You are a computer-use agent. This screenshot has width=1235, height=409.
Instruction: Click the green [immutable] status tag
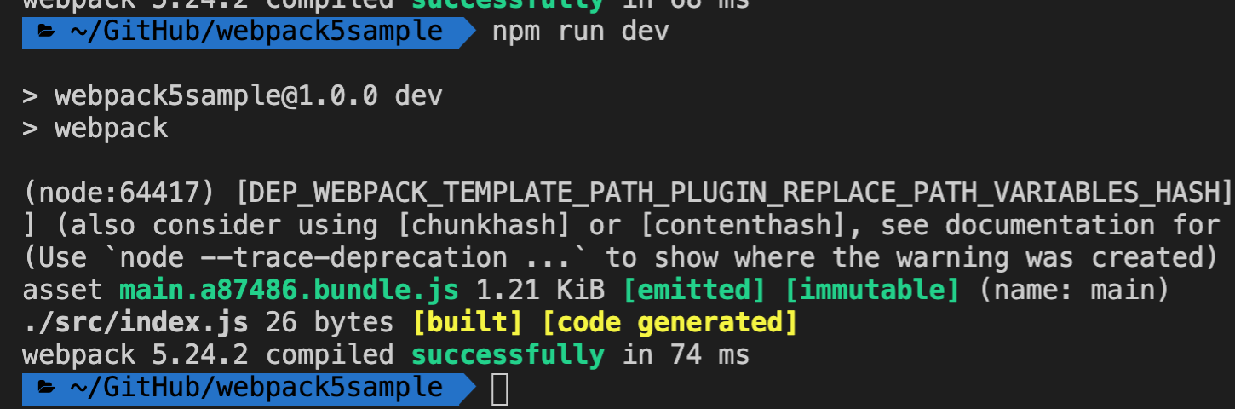coord(871,291)
